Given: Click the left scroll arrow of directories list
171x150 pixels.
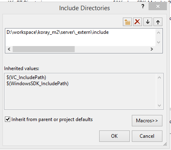Looking at the screenshot, I should [x=9, y=49].
